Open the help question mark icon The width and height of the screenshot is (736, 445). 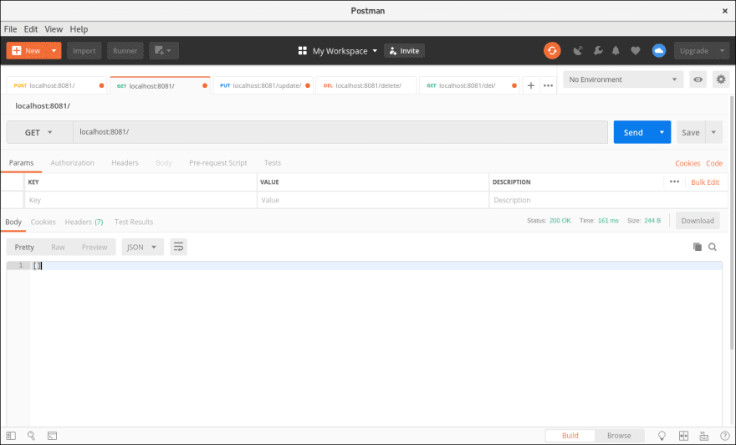[725, 436]
